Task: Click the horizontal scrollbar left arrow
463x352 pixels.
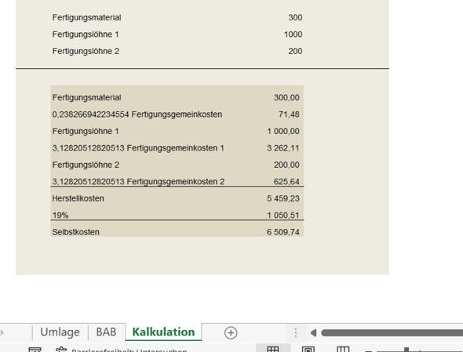Action: (314, 333)
